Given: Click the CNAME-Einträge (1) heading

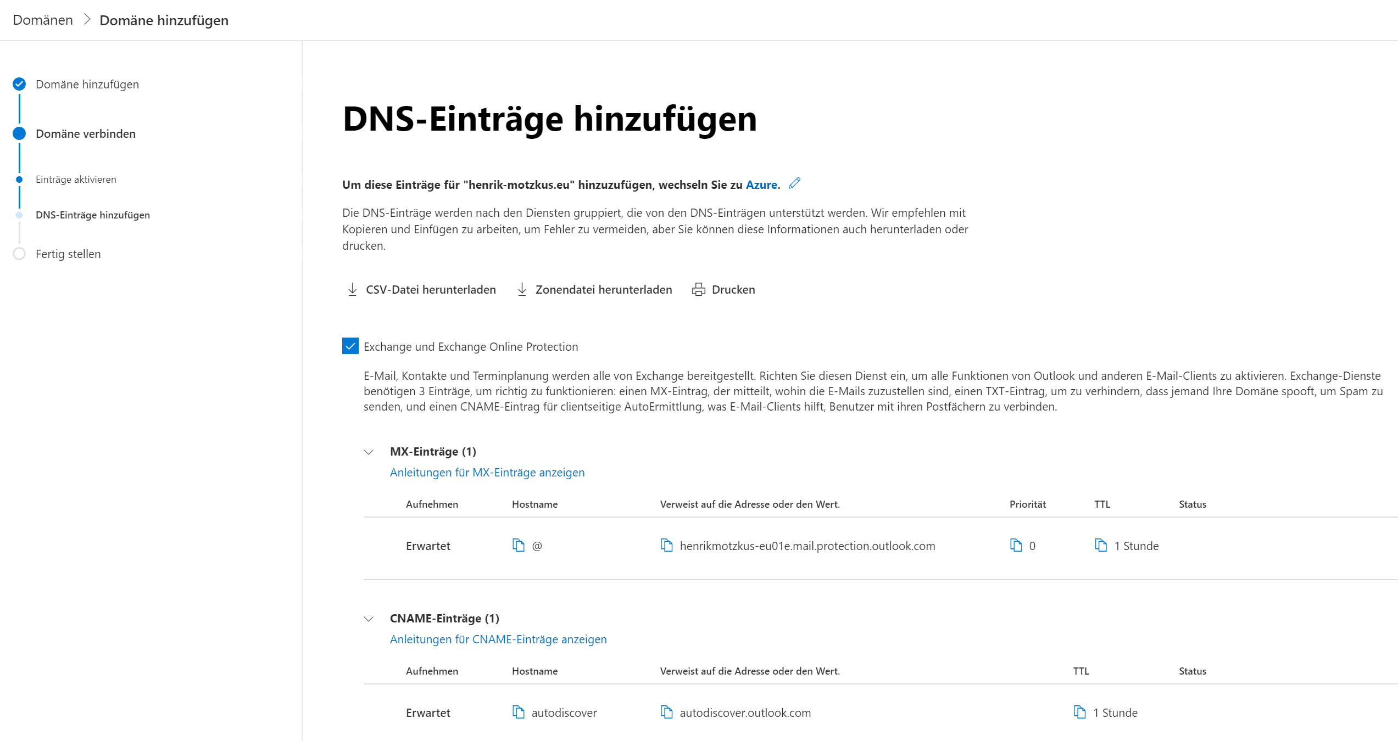Looking at the screenshot, I should point(444,618).
